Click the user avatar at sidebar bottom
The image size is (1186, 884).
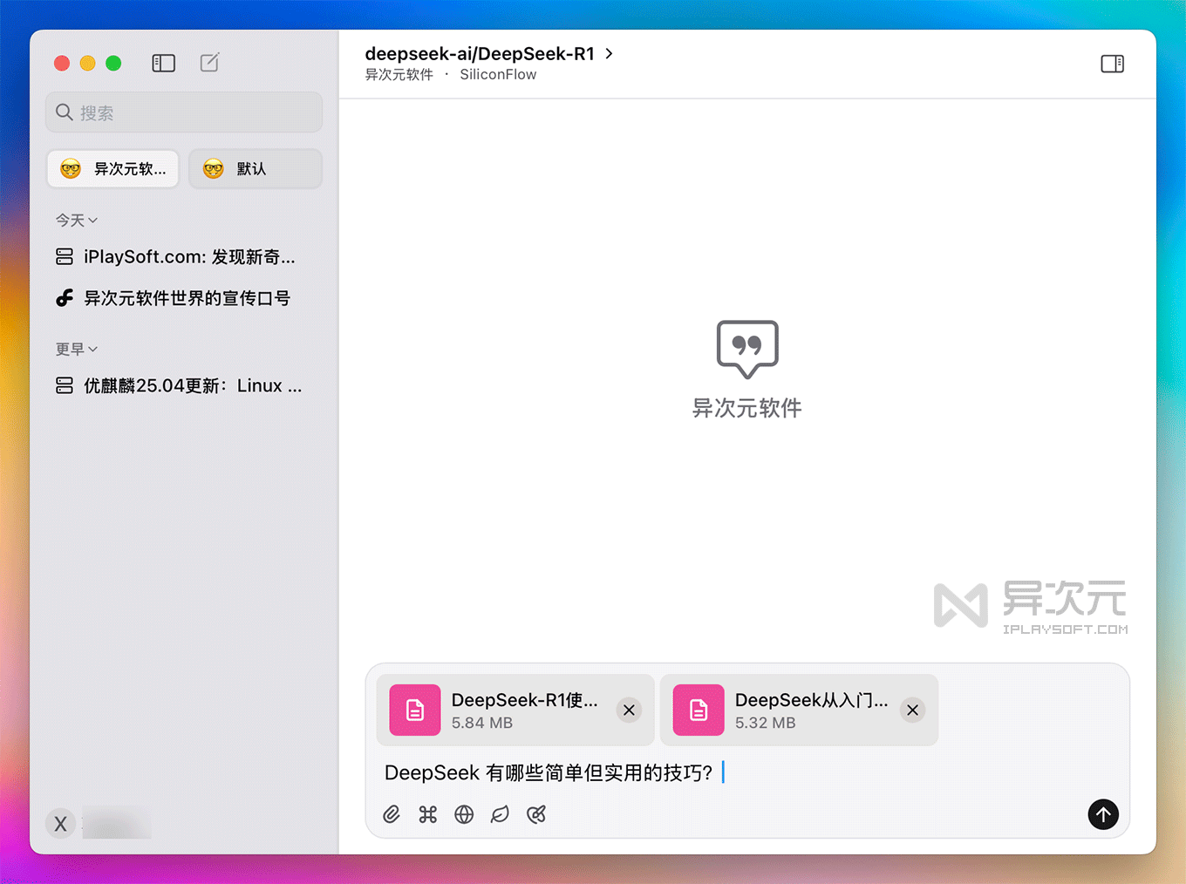point(60,823)
